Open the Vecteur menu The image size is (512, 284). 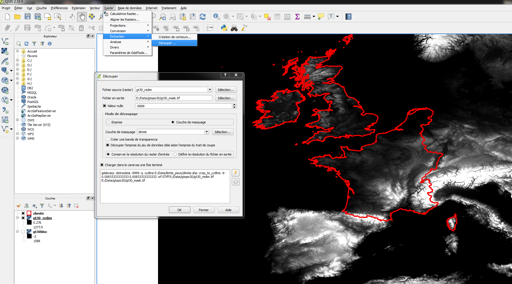pos(95,8)
